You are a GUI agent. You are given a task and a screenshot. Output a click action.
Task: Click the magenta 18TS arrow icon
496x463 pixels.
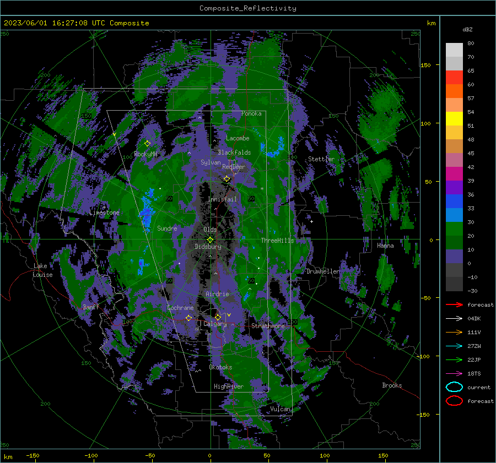click(454, 373)
